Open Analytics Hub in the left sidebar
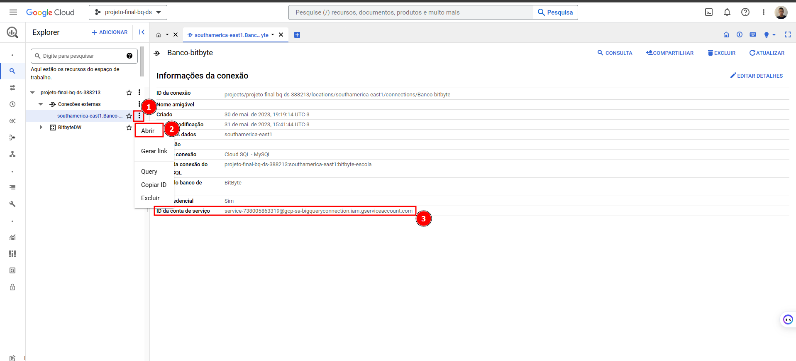 tap(12, 121)
